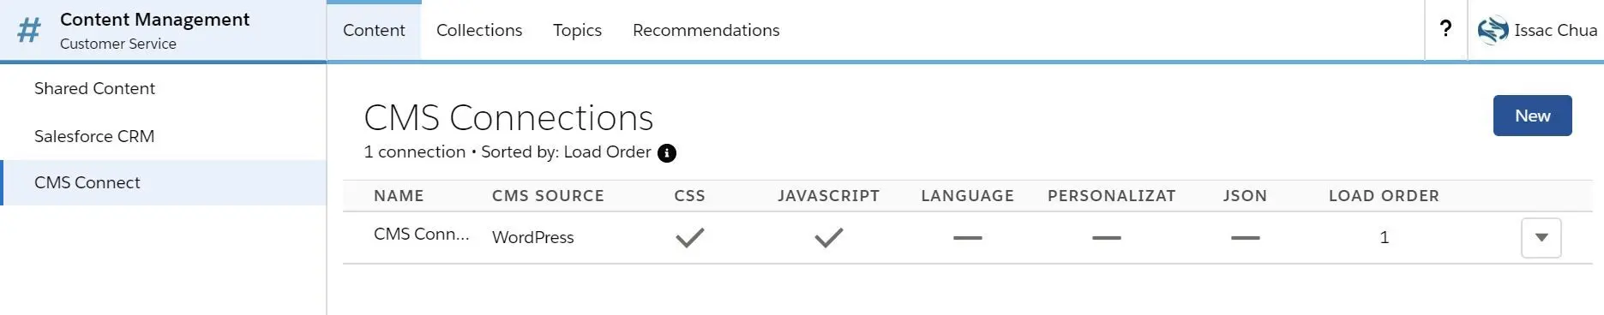1604x315 pixels.
Task: Select Salesforce CRM in the sidebar
Action: 163,136
